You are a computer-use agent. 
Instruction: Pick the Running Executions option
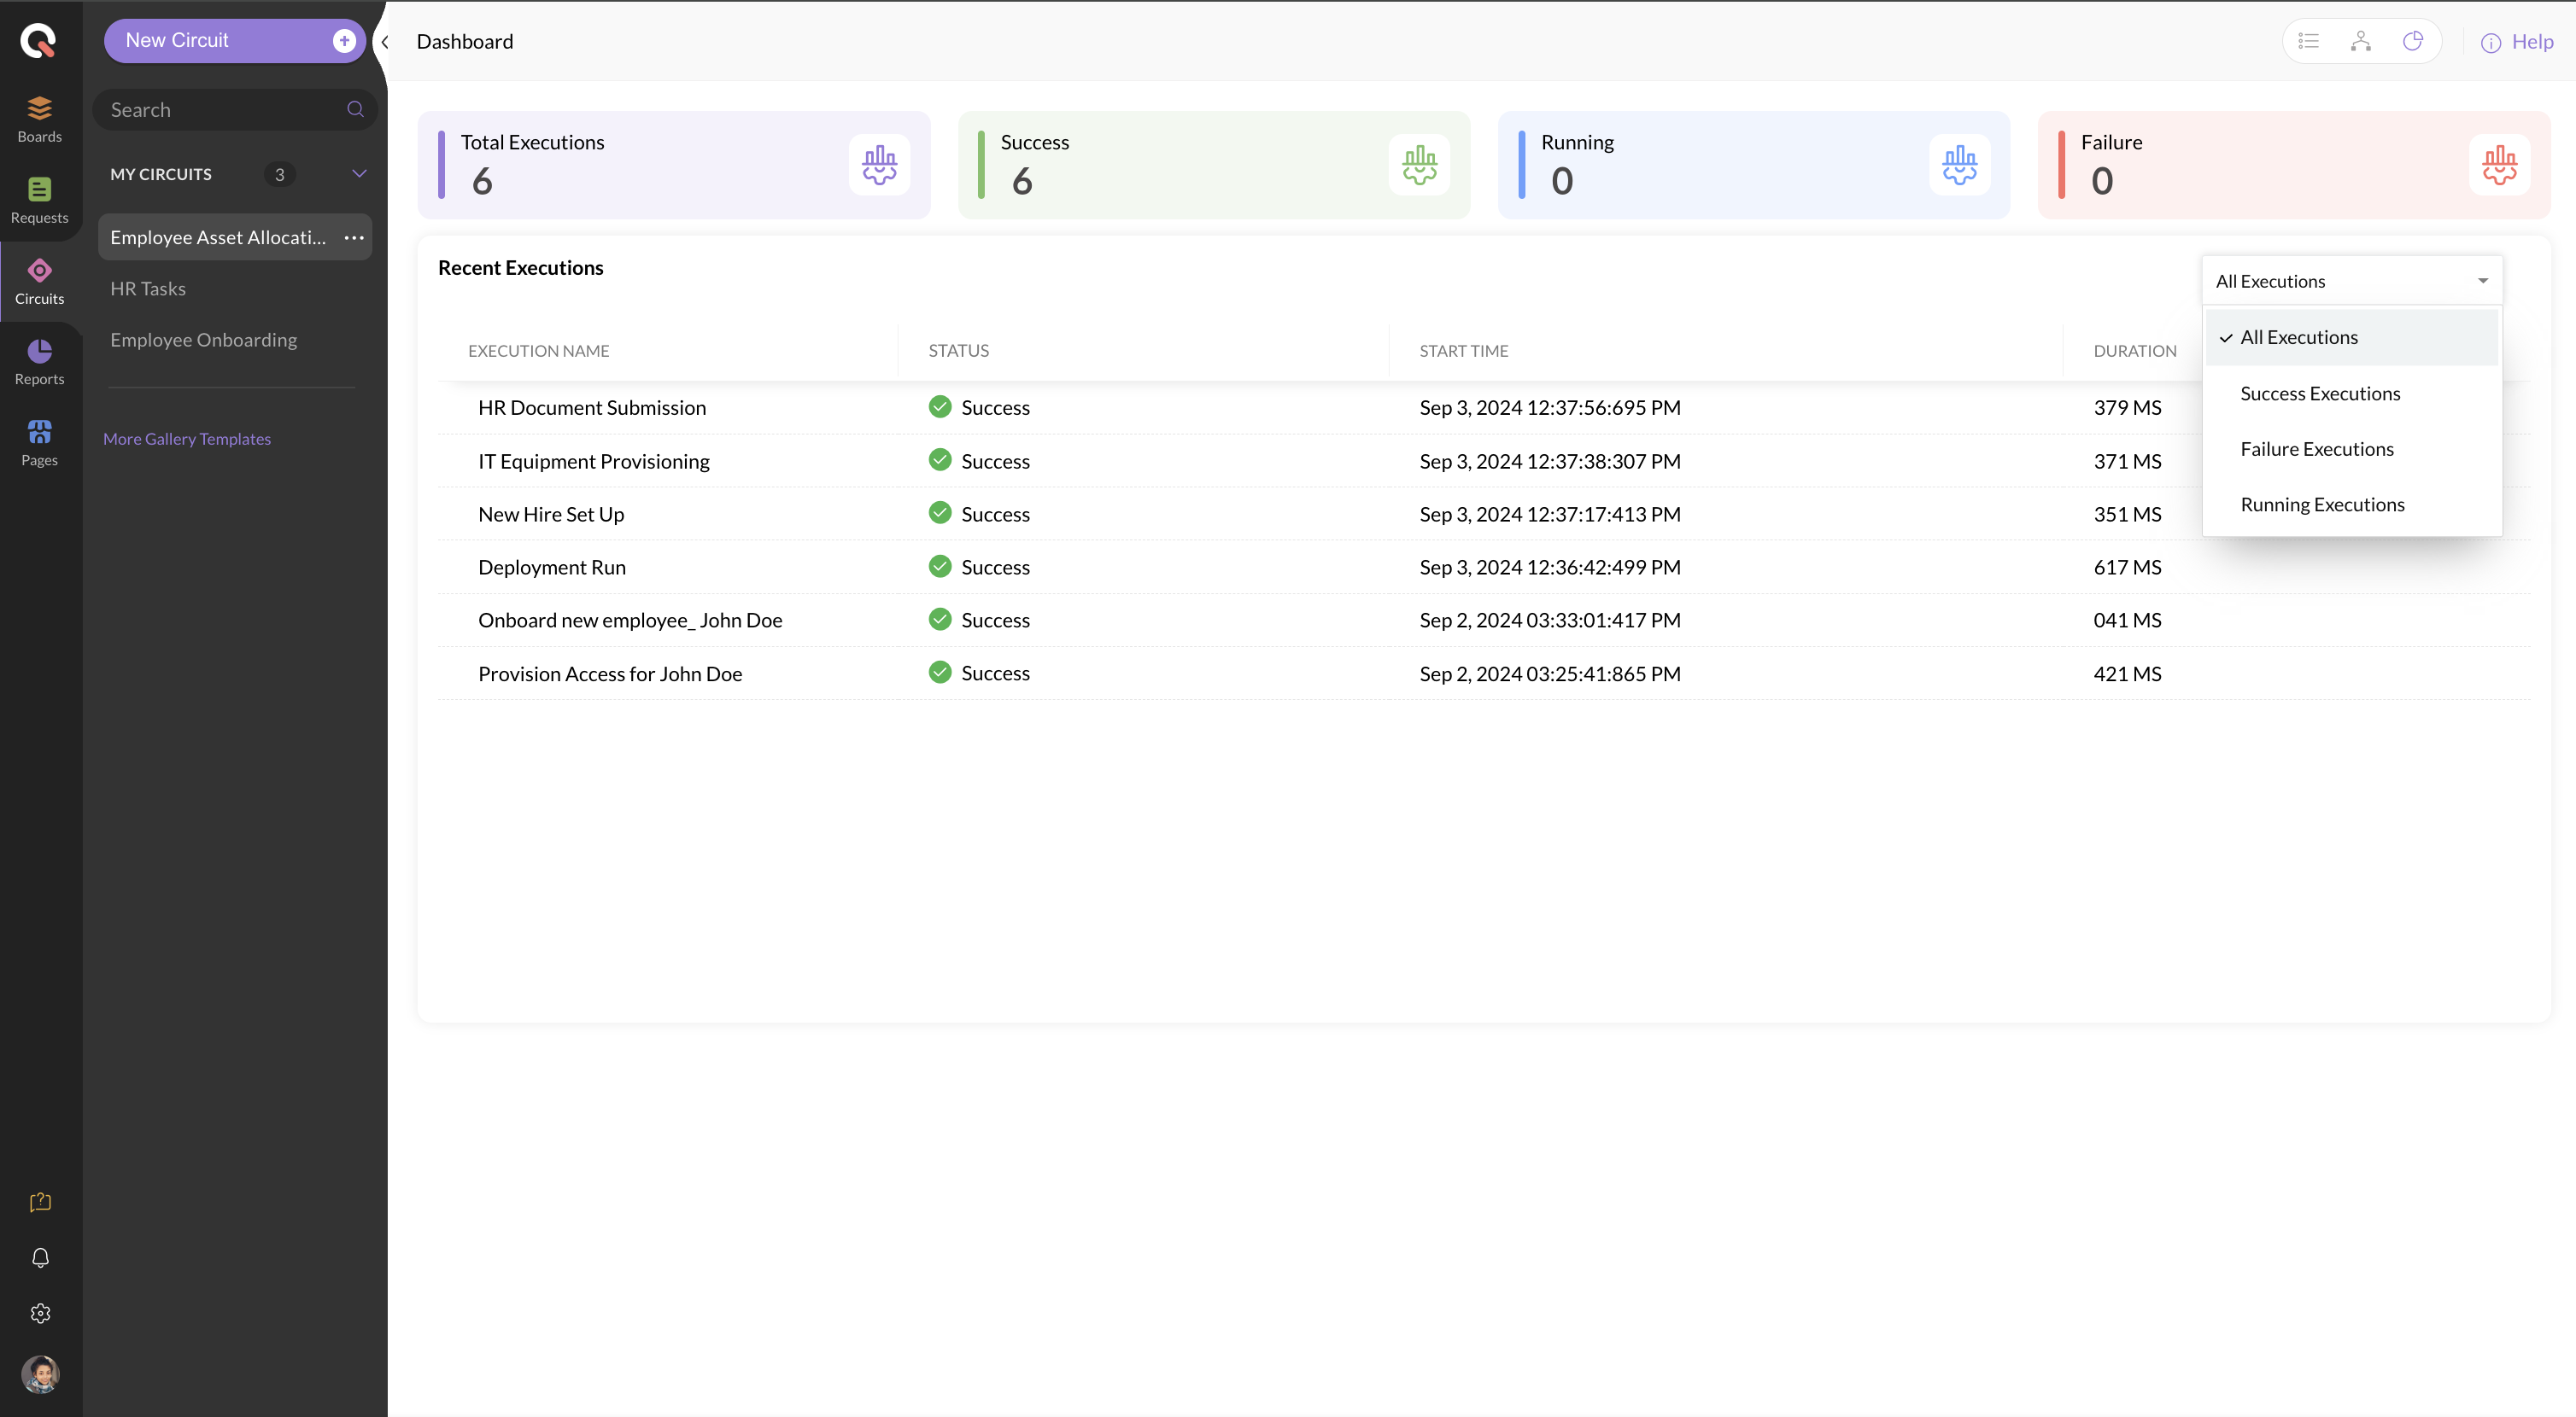(x=2322, y=504)
